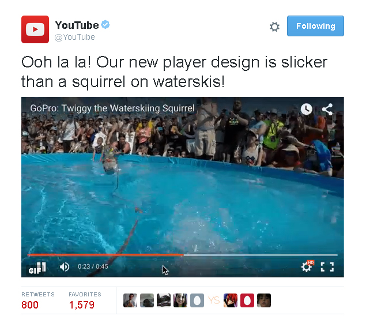
Task: Click the Watch Later clock icon
Action: pos(306,109)
